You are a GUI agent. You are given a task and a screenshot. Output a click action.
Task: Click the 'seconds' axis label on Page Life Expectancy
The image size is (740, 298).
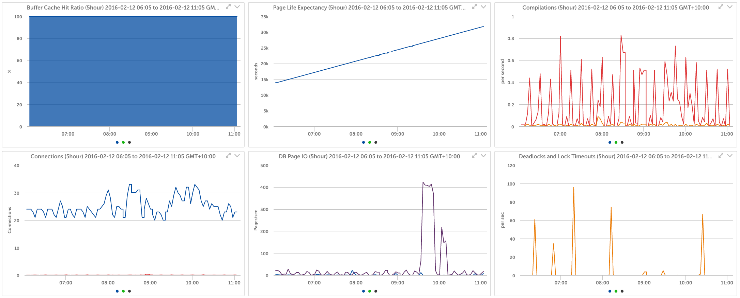point(256,71)
